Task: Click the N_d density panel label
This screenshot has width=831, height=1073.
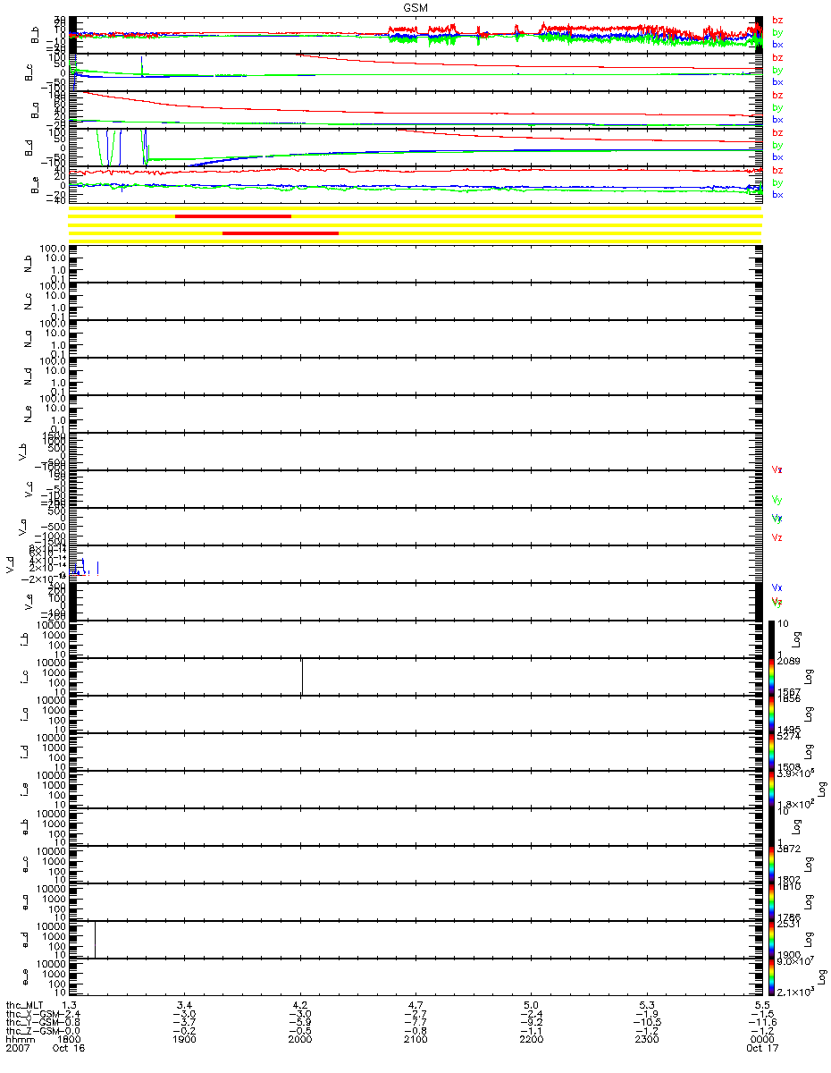Action: (x=27, y=376)
